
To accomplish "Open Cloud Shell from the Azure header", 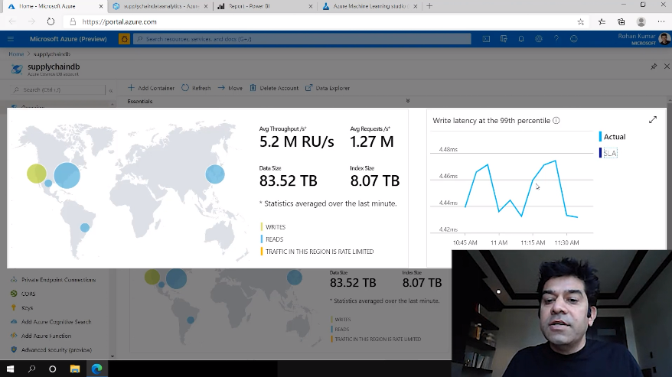I will pos(486,38).
